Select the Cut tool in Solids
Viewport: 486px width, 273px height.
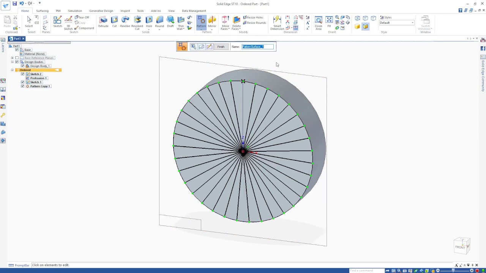(114, 22)
